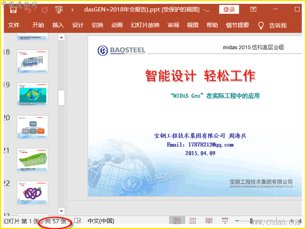Viewport: 306px width, 229px height.
Task: Click the slide count status text
Action: (x=35, y=221)
